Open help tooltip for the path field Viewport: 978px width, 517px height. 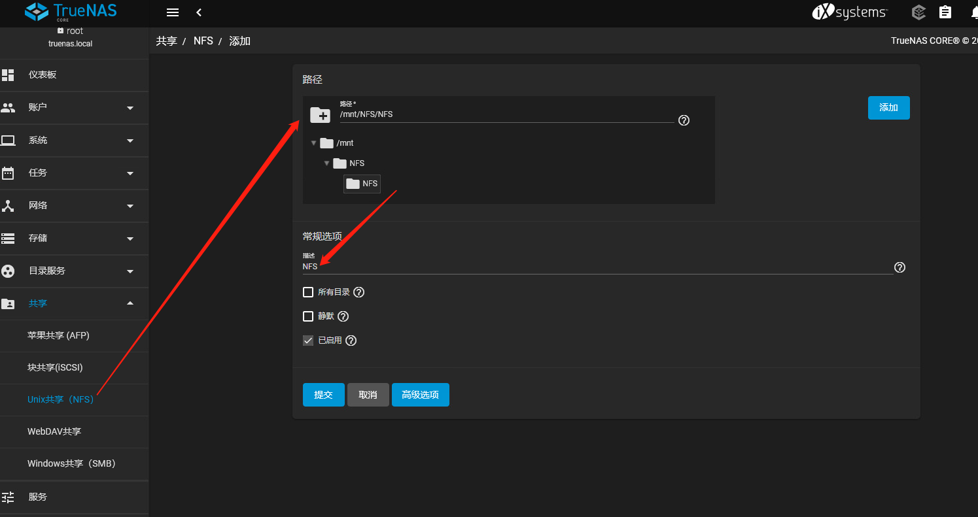point(684,120)
